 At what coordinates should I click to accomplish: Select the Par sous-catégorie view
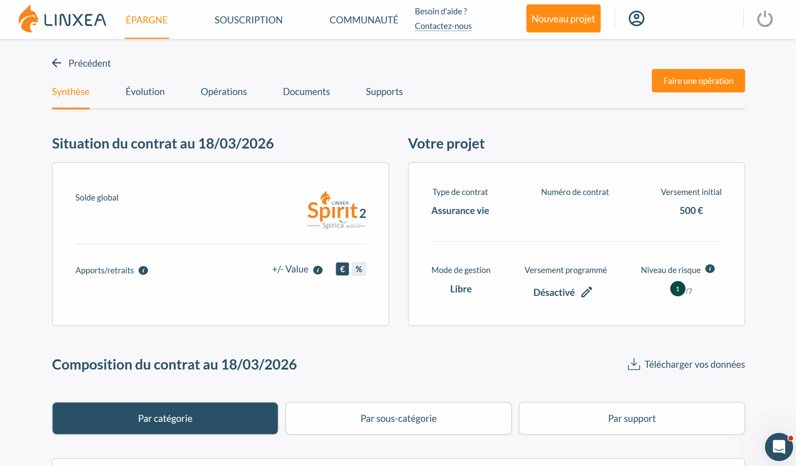(398, 418)
